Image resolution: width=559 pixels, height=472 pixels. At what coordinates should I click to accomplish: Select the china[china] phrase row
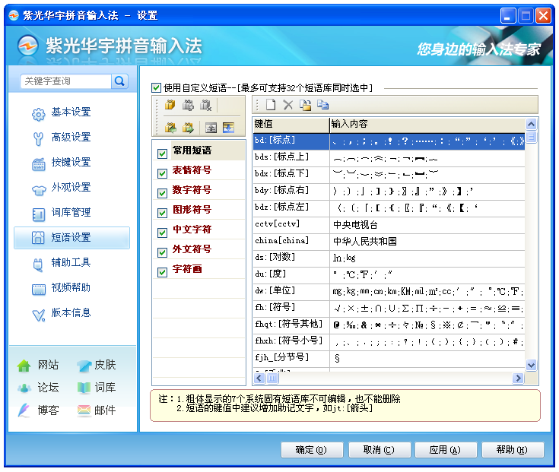click(x=389, y=242)
